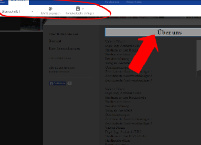Click Wiederholen in the blue bar

tap(134, 2)
